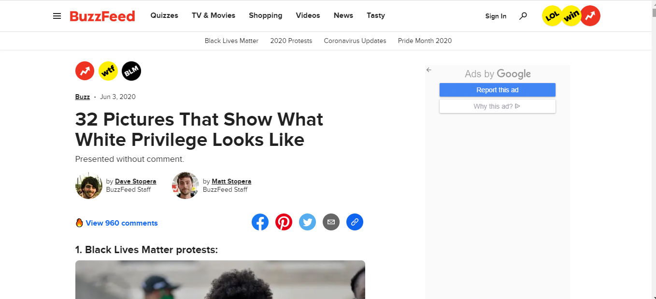This screenshot has width=656, height=299.
Task: Click the red trending badge in header
Action: click(590, 16)
